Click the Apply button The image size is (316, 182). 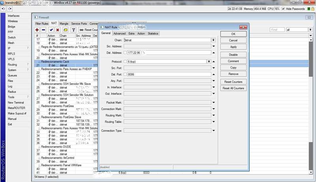click(233, 47)
